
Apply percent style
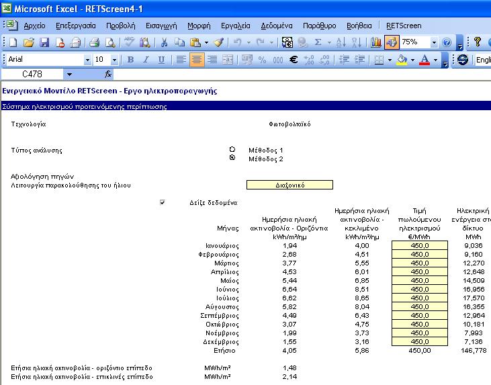(x=262, y=60)
